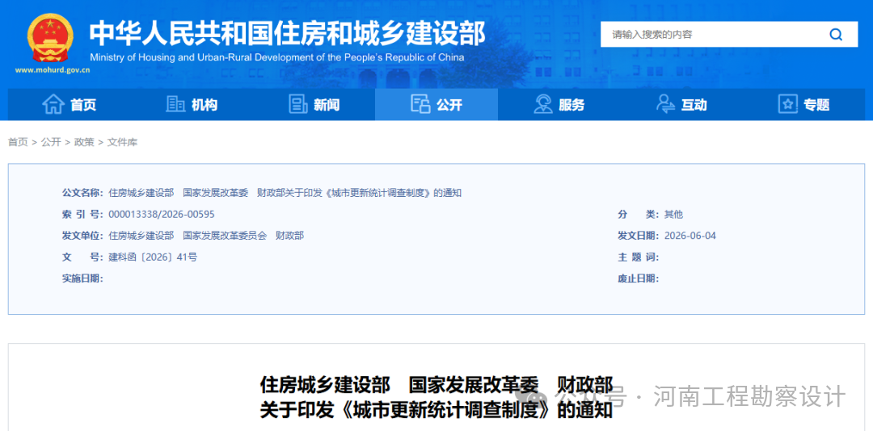Viewport: 873px width, 431px height.
Task: Click the 废止日期 label
Action: [639, 278]
